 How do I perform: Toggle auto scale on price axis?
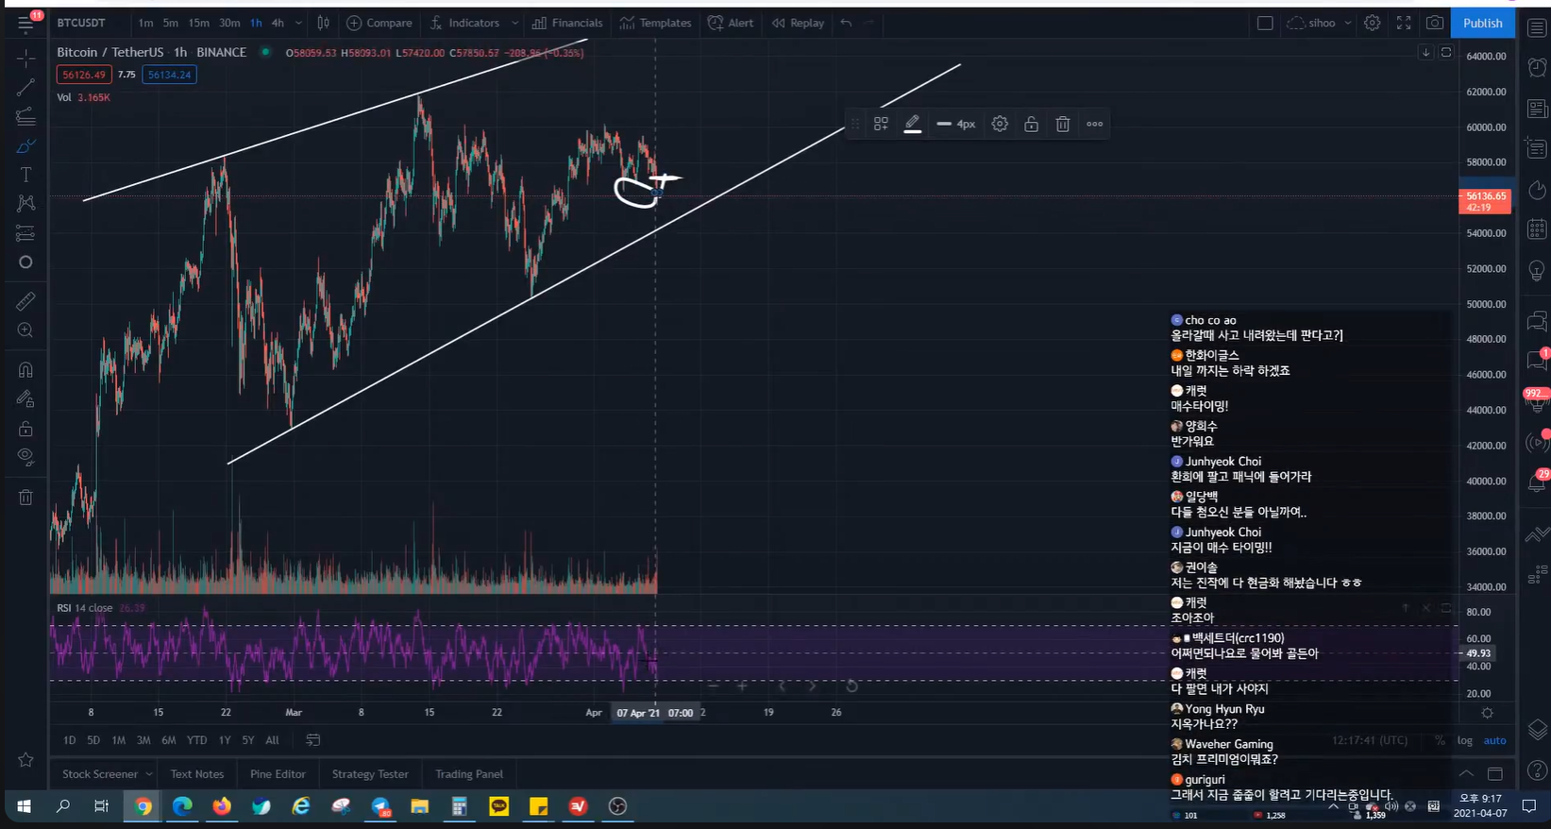click(x=1494, y=740)
